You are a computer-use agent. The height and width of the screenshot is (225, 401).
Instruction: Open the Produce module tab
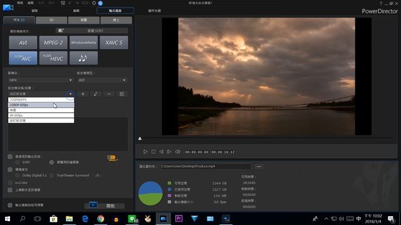(x=115, y=11)
